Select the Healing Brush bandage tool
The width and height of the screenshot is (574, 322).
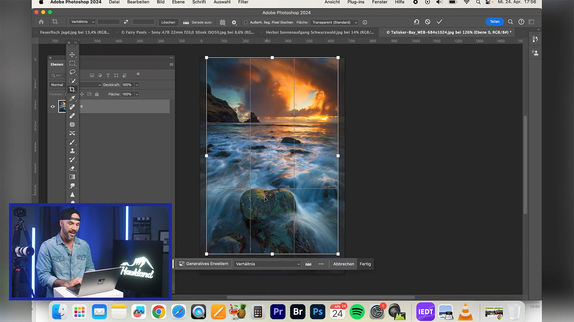[x=72, y=116]
